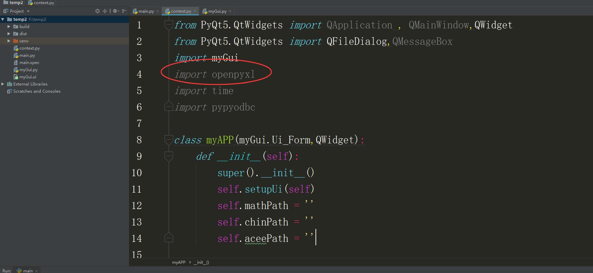This screenshot has width=593, height=273.
Task: Click temp2 in the navigation bar
Action: point(16,3)
